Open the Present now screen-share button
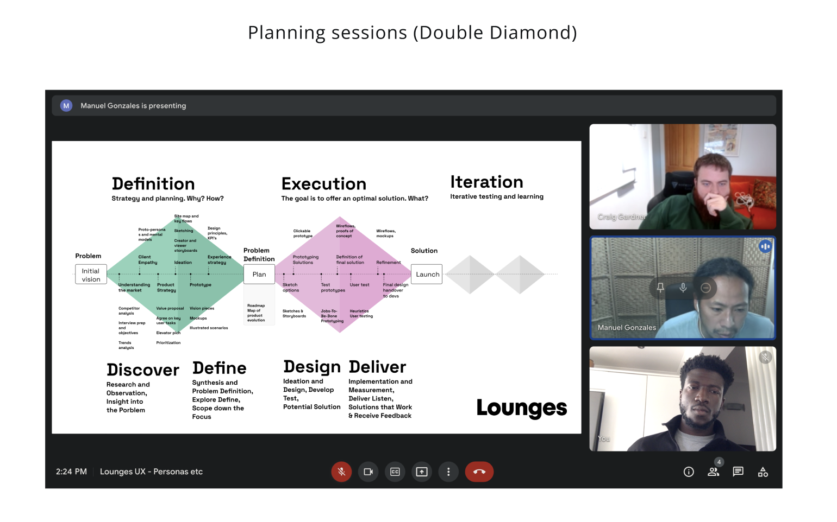Screen dimensions: 837x522 (x=422, y=472)
